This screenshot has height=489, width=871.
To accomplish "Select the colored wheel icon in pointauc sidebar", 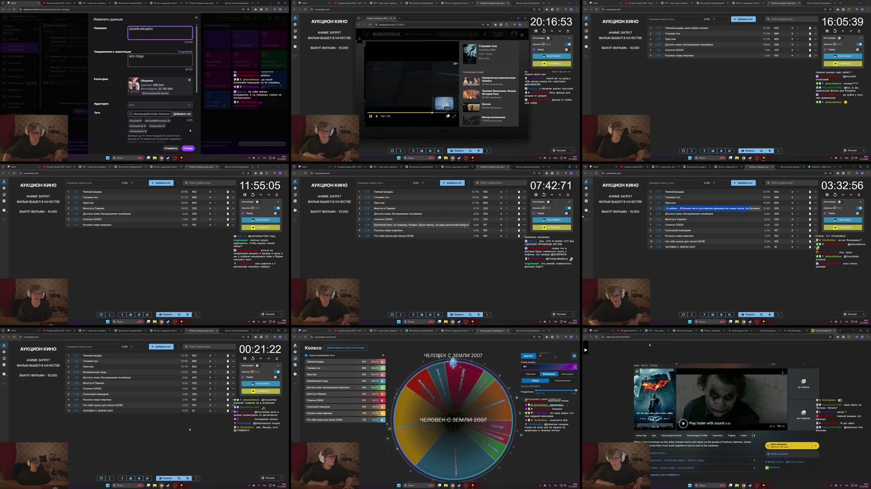I will pyautogui.click(x=295, y=194).
